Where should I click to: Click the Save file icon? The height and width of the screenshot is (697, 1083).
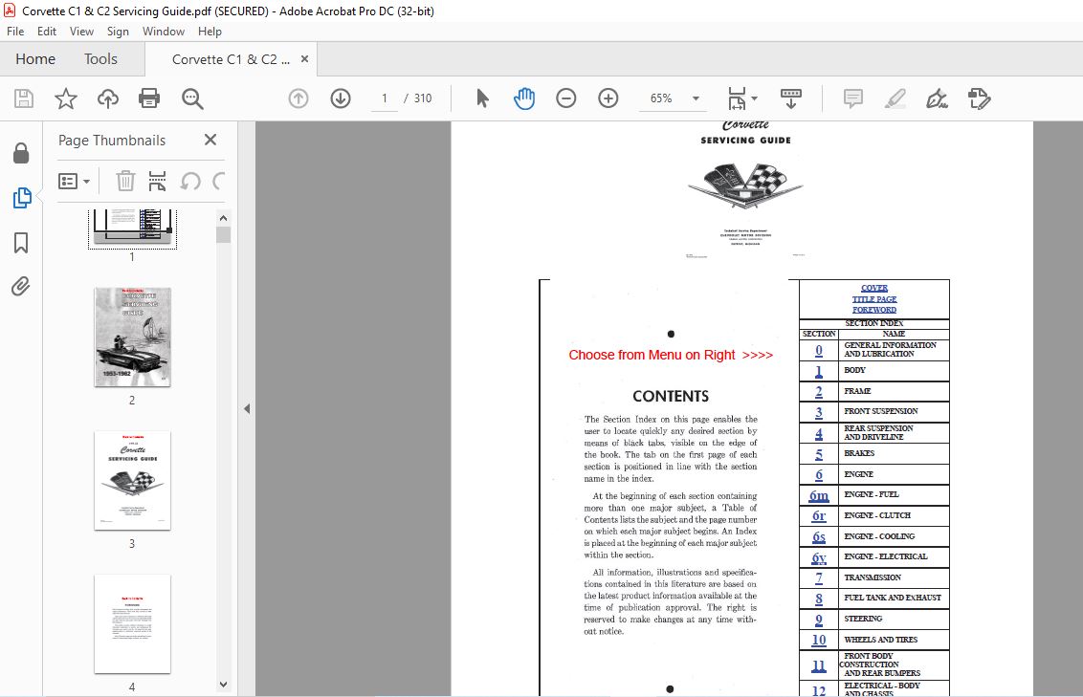24,98
